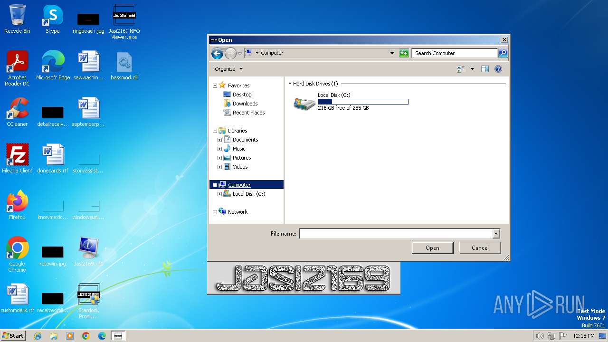Click the Back arrow in Open dialog
This screenshot has width=608, height=342.
click(x=217, y=53)
